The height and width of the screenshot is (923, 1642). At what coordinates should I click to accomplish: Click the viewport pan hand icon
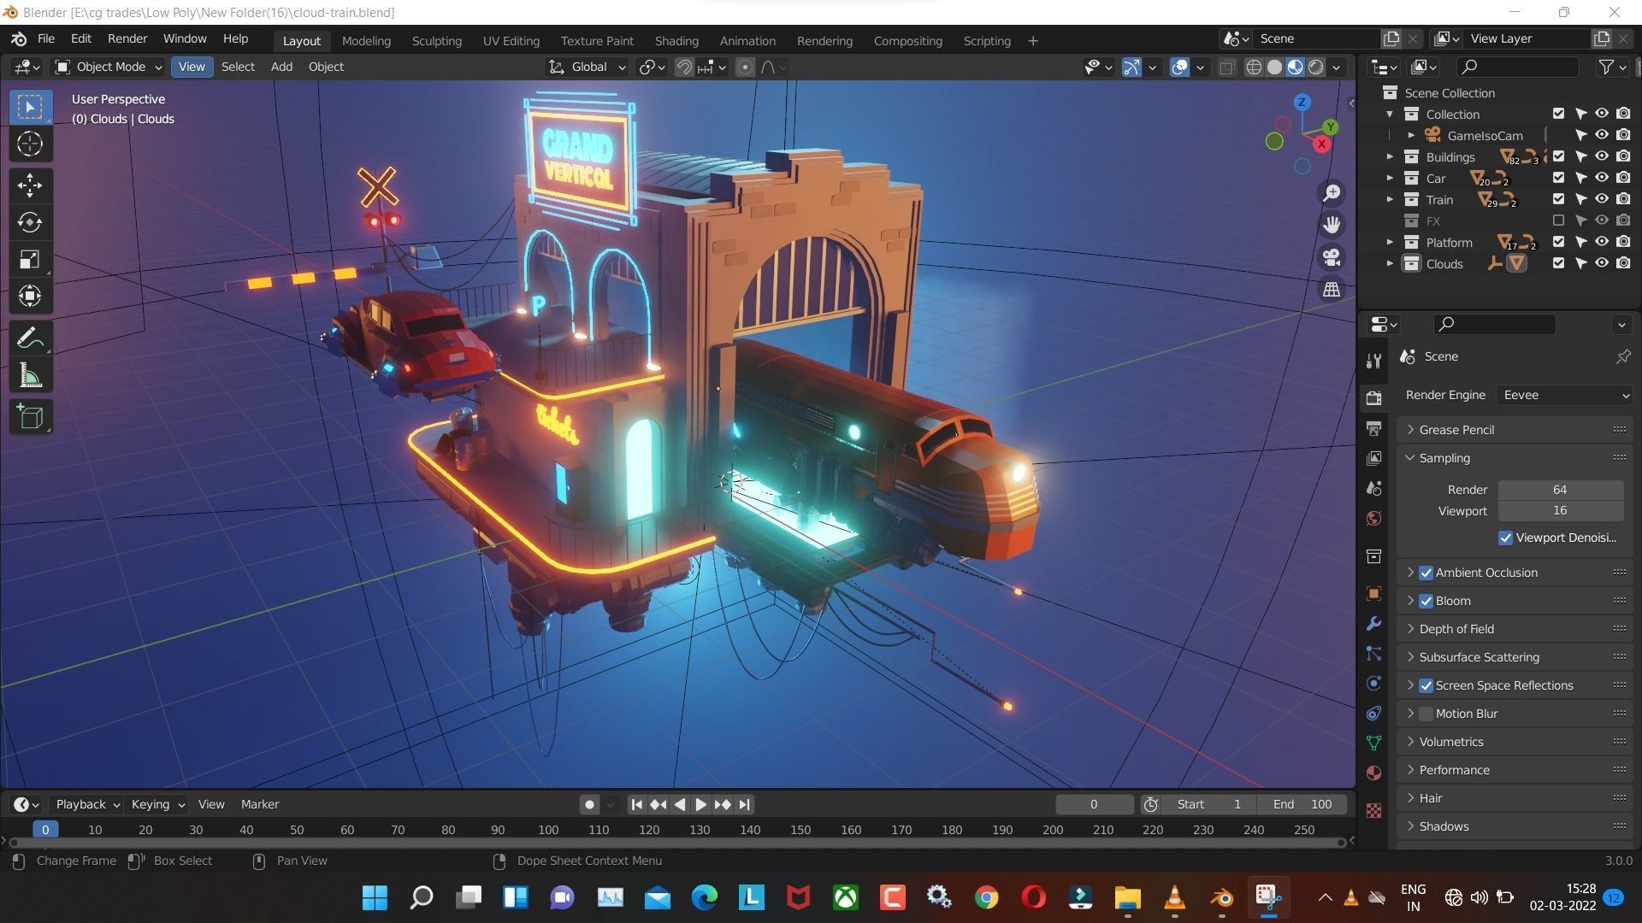pyautogui.click(x=1332, y=225)
